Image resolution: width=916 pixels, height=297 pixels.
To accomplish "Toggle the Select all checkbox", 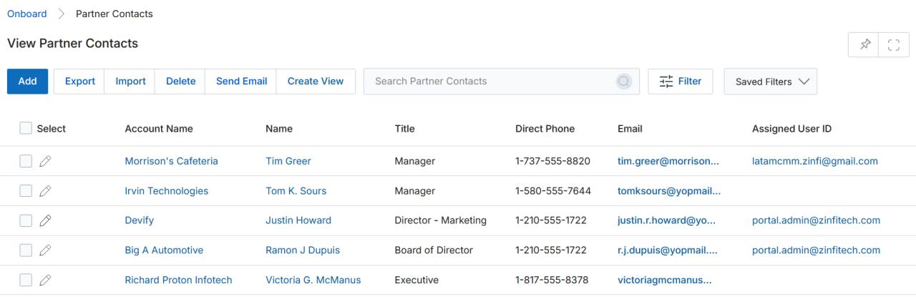I will click(x=26, y=128).
